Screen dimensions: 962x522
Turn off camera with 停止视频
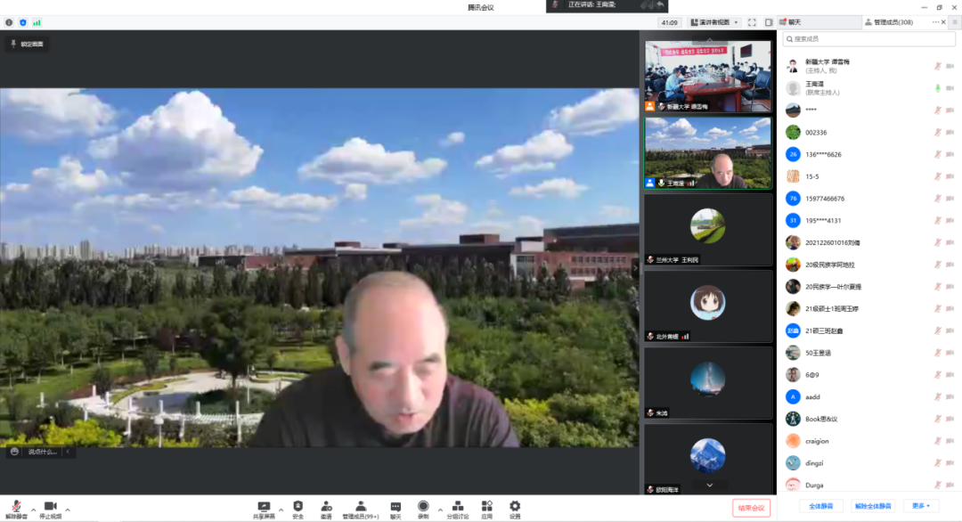click(50, 506)
